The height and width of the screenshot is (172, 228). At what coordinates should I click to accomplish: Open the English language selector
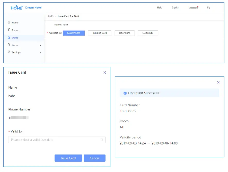tap(175, 7)
